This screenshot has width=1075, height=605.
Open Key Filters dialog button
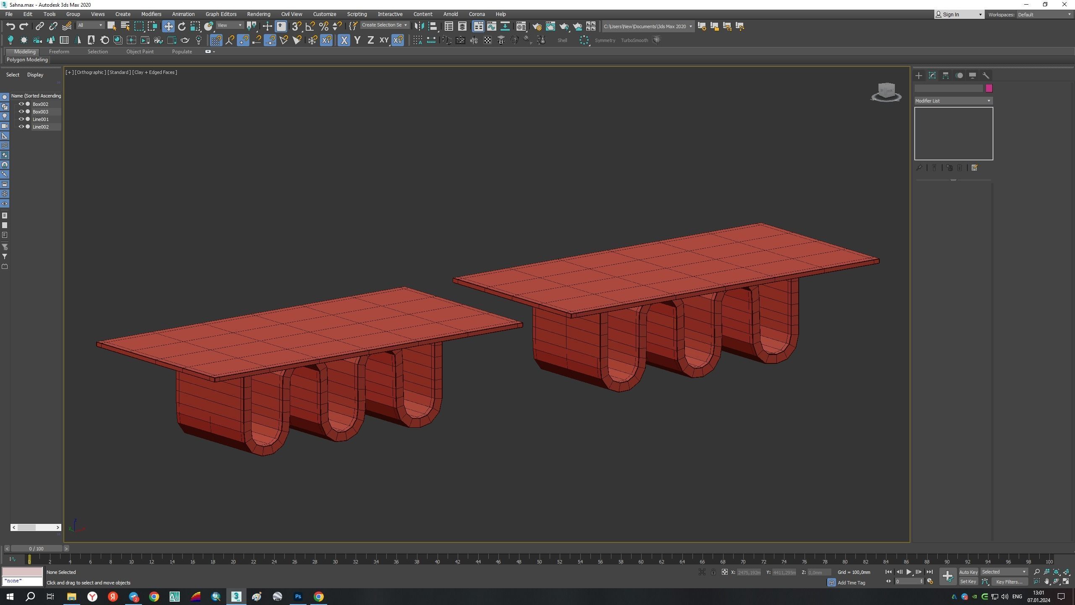click(x=1009, y=582)
